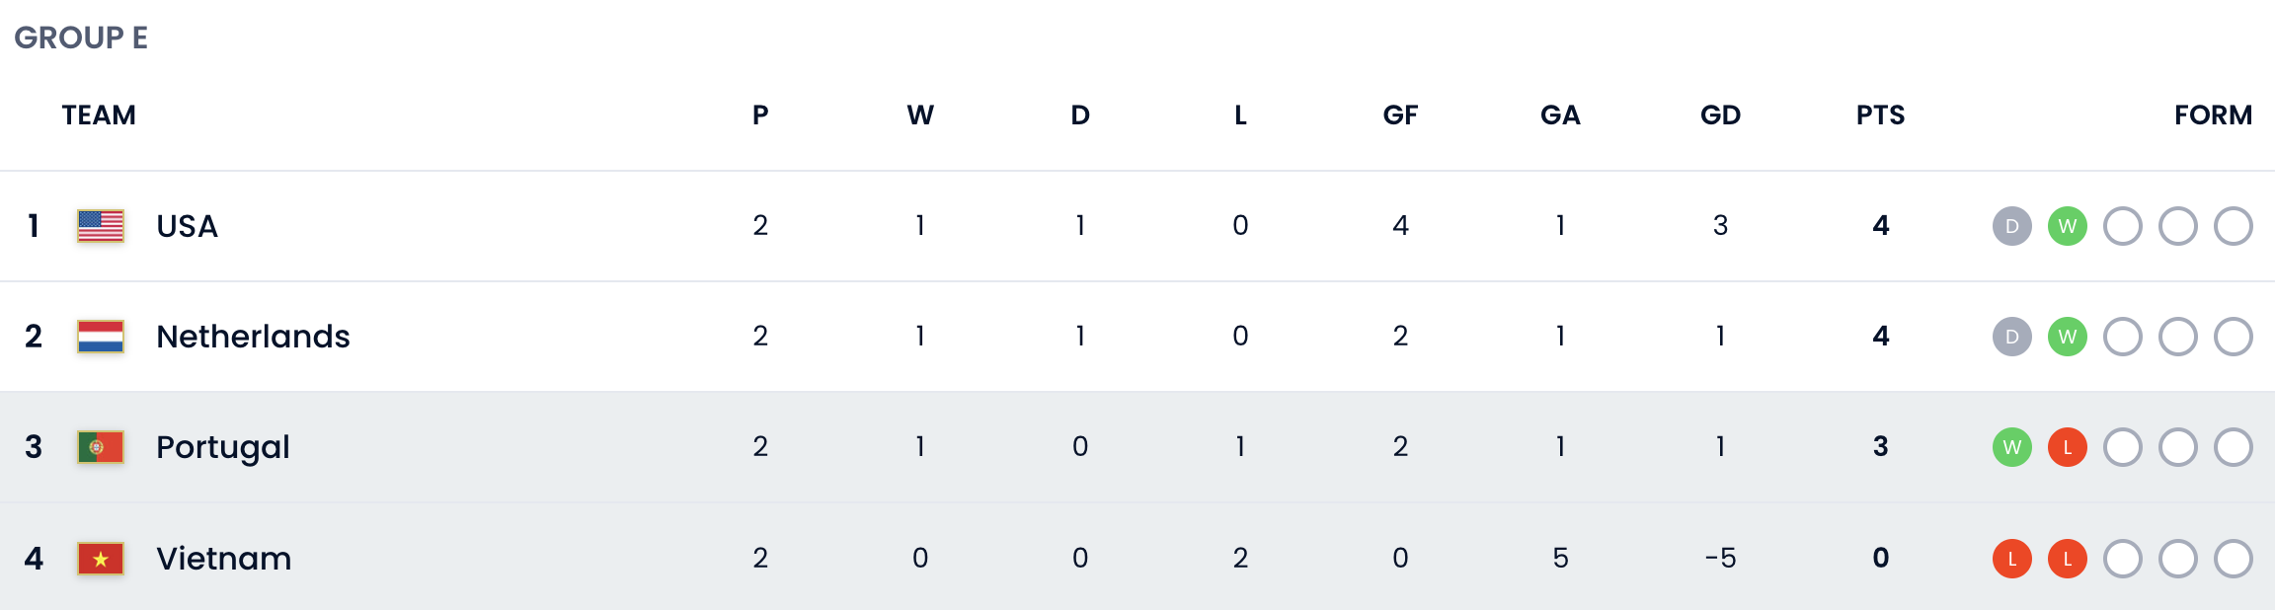This screenshot has width=2275, height=610.
Task: Open the Netherlands team link
Action: (x=253, y=337)
